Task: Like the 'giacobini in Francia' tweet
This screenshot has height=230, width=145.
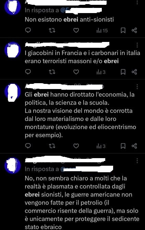Action: pos(76,72)
